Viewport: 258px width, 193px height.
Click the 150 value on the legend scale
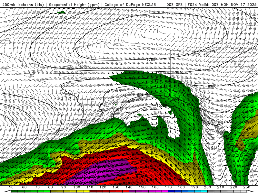click(142, 187)
